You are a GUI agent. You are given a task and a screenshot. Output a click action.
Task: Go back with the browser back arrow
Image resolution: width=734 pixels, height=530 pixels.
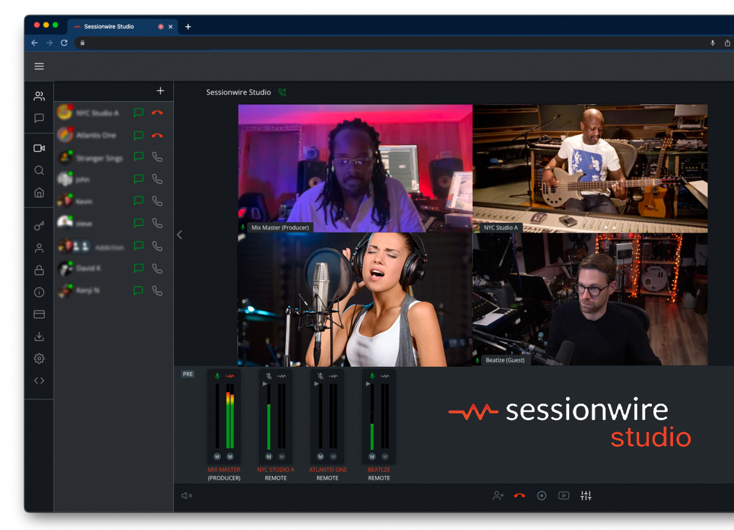click(x=35, y=43)
